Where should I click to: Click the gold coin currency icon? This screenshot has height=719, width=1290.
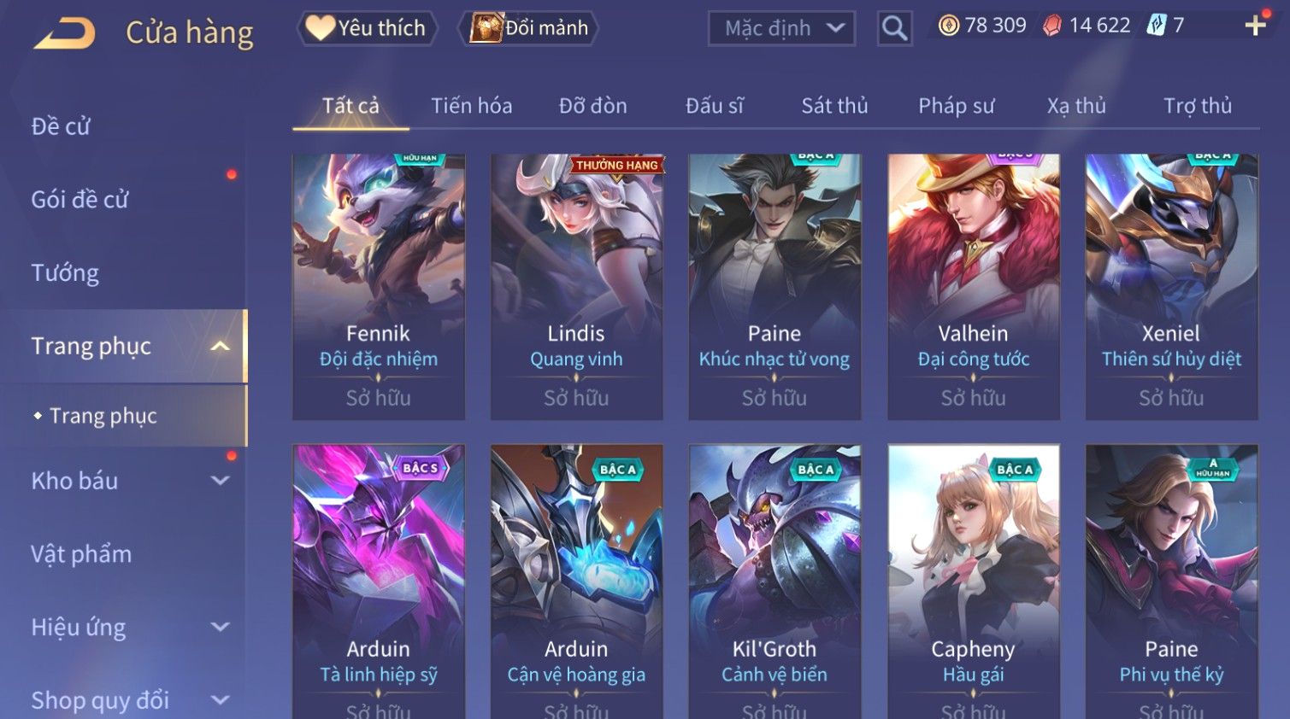[x=949, y=26]
